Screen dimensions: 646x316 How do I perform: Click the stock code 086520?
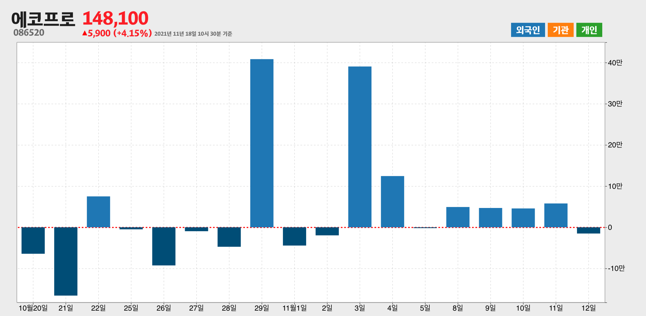pyautogui.click(x=29, y=33)
